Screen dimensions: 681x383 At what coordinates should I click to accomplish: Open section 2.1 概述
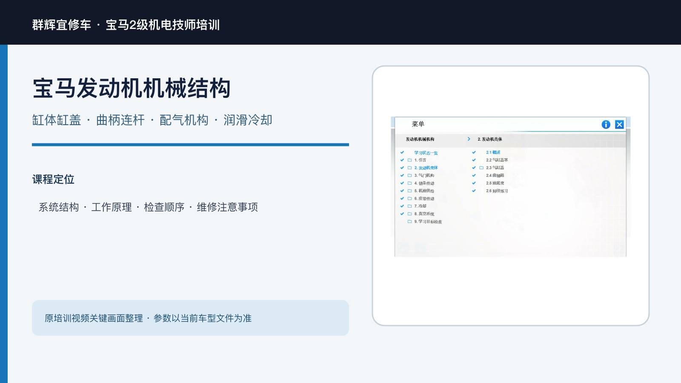(x=493, y=152)
